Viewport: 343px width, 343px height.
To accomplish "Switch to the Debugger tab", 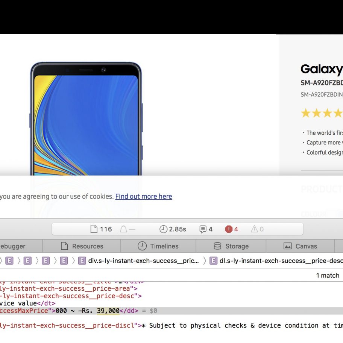I will (13, 246).
